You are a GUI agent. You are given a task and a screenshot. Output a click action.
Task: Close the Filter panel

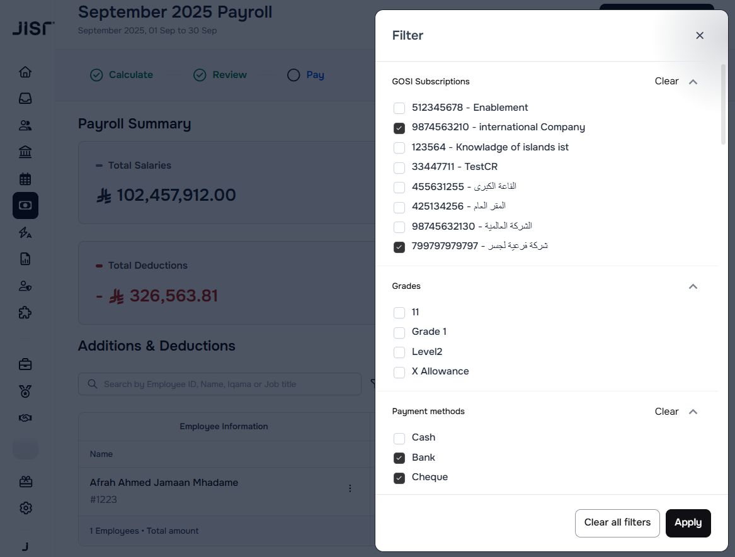[700, 36]
